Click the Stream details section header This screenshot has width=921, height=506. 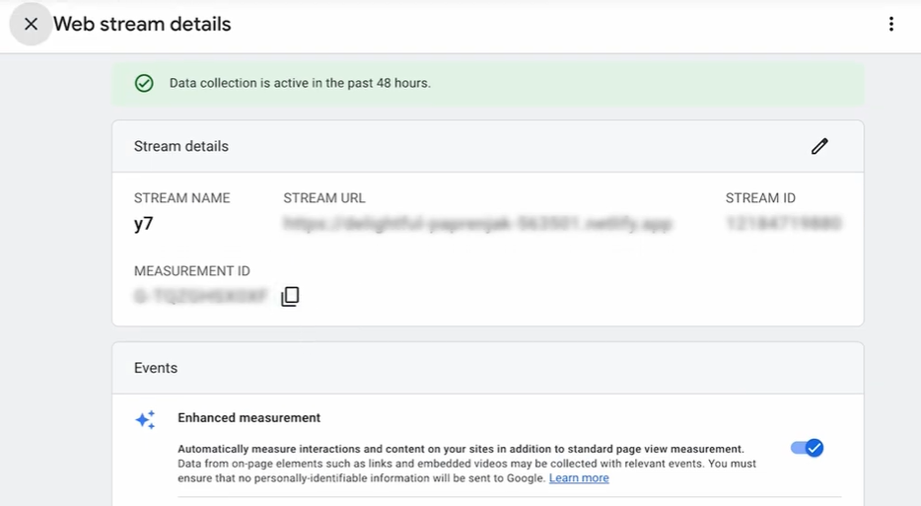[180, 146]
